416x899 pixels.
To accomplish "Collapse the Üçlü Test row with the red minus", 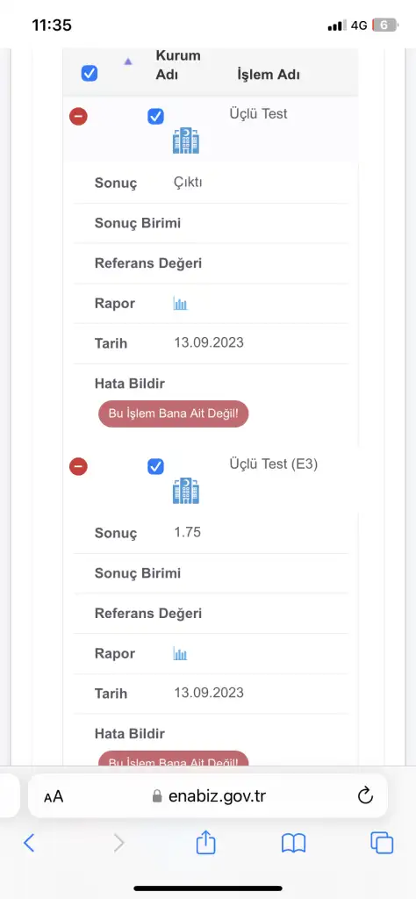I will click(x=78, y=117).
